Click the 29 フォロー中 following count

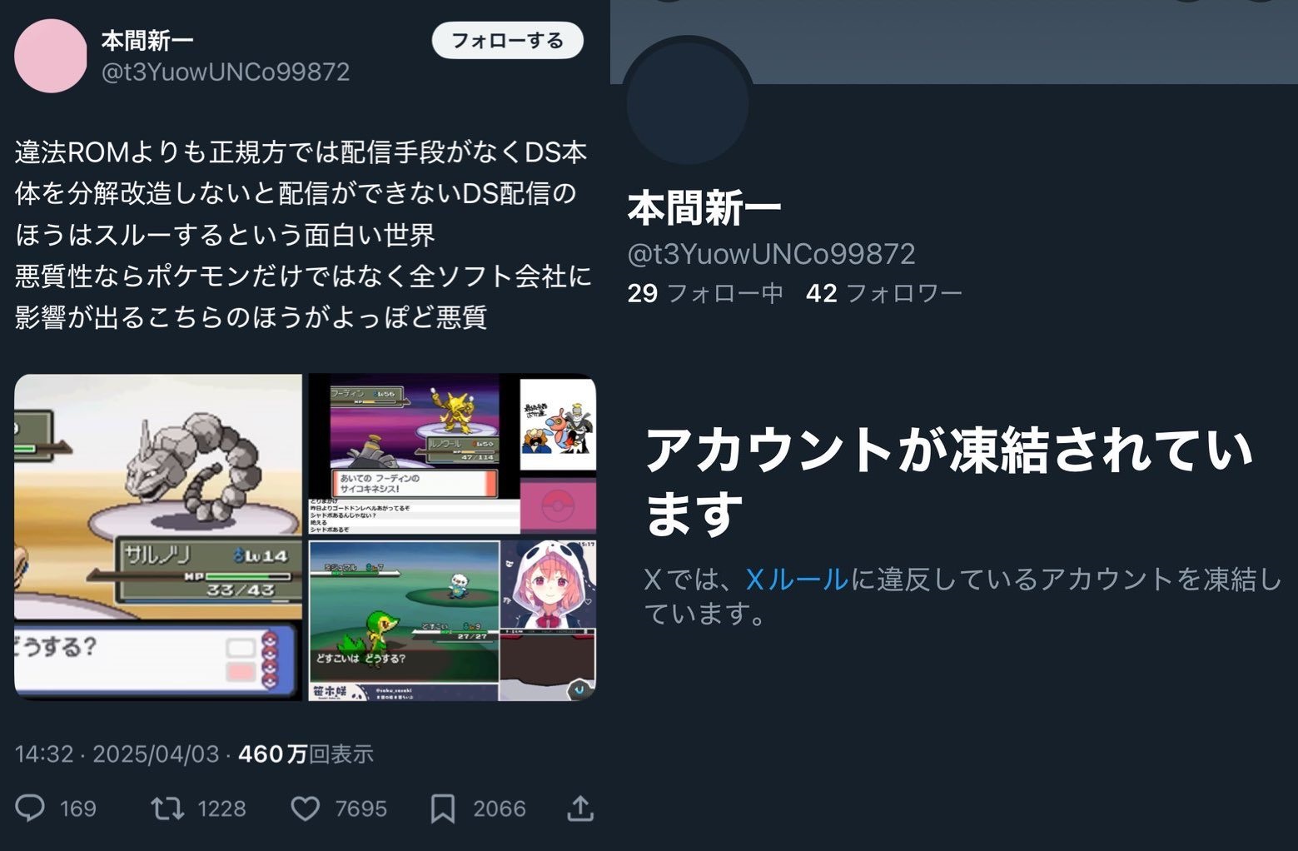tap(705, 293)
